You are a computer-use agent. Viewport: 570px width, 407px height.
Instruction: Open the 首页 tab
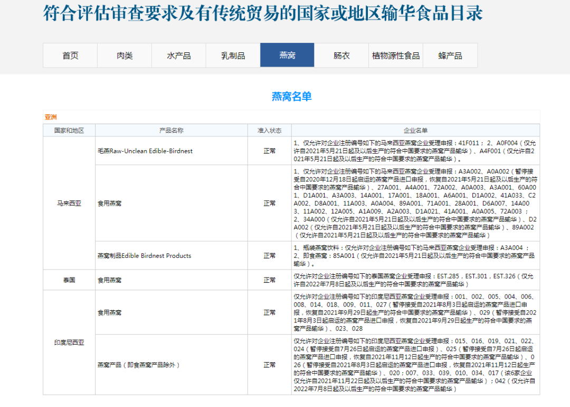coord(70,55)
